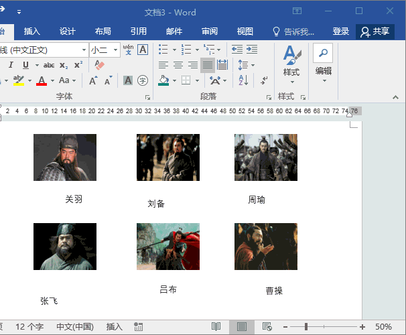Expand borders dropdown arrow
This screenshot has height=335, width=406.
[197, 81]
